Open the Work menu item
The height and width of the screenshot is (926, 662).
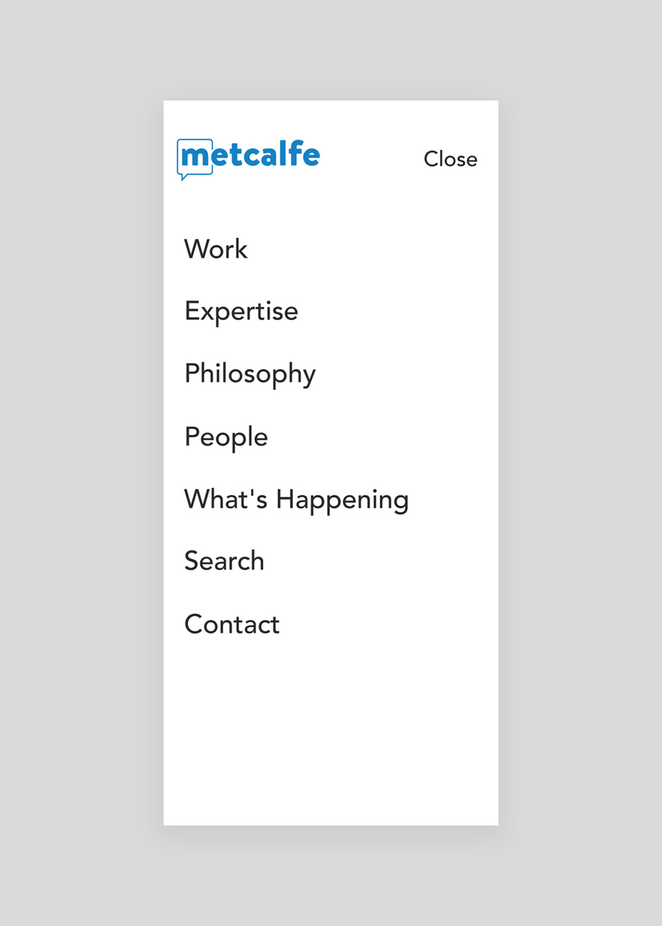pyautogui.click(x=216, y=249)
